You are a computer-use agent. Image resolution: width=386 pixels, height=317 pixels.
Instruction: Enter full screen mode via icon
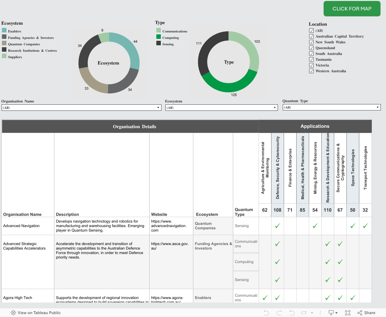pos(348,313)
